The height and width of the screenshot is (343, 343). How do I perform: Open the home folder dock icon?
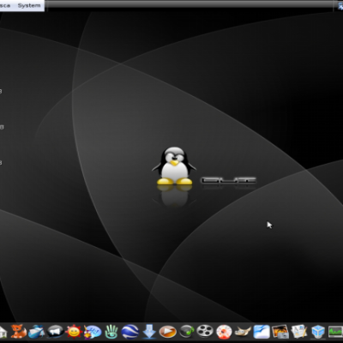tap(3, 332)
